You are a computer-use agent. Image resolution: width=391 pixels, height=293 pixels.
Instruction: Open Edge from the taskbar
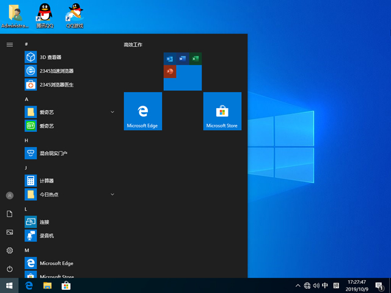click(x=29, y=286)
